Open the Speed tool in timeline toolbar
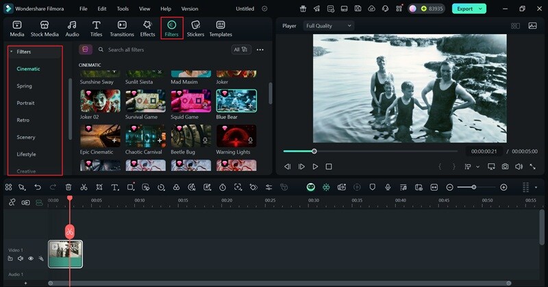 click(x=161, y=187)
